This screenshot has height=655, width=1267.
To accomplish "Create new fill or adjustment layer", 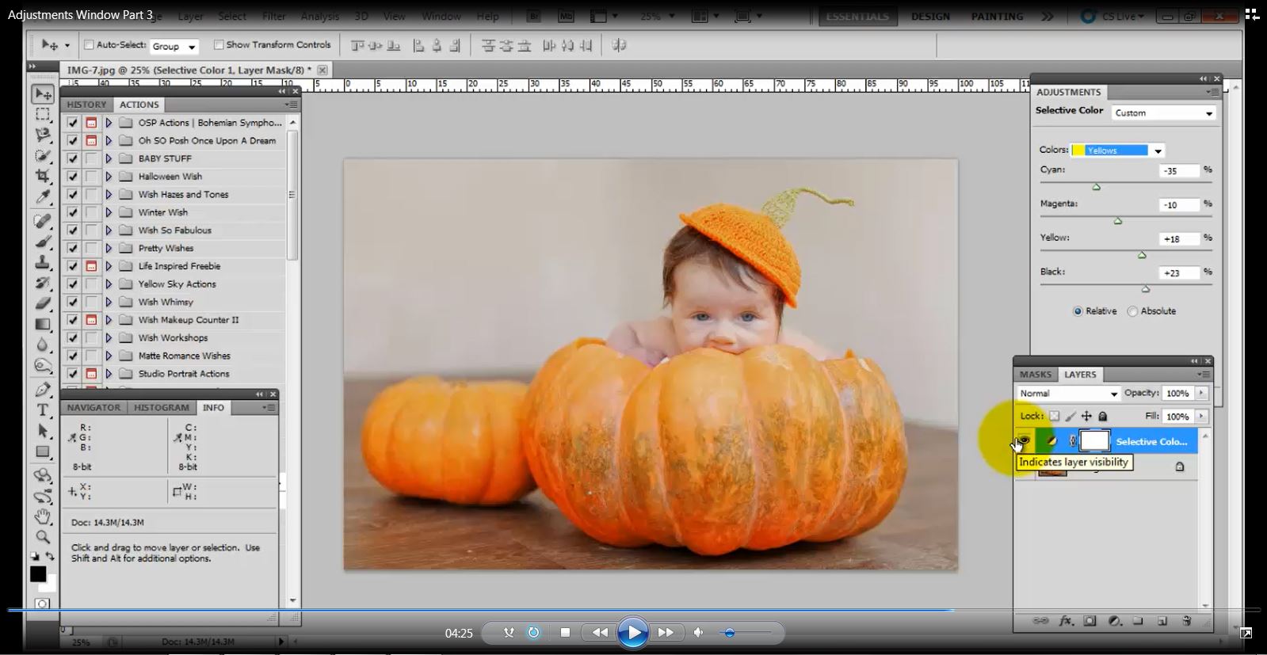I will [x=1114, y=621].
